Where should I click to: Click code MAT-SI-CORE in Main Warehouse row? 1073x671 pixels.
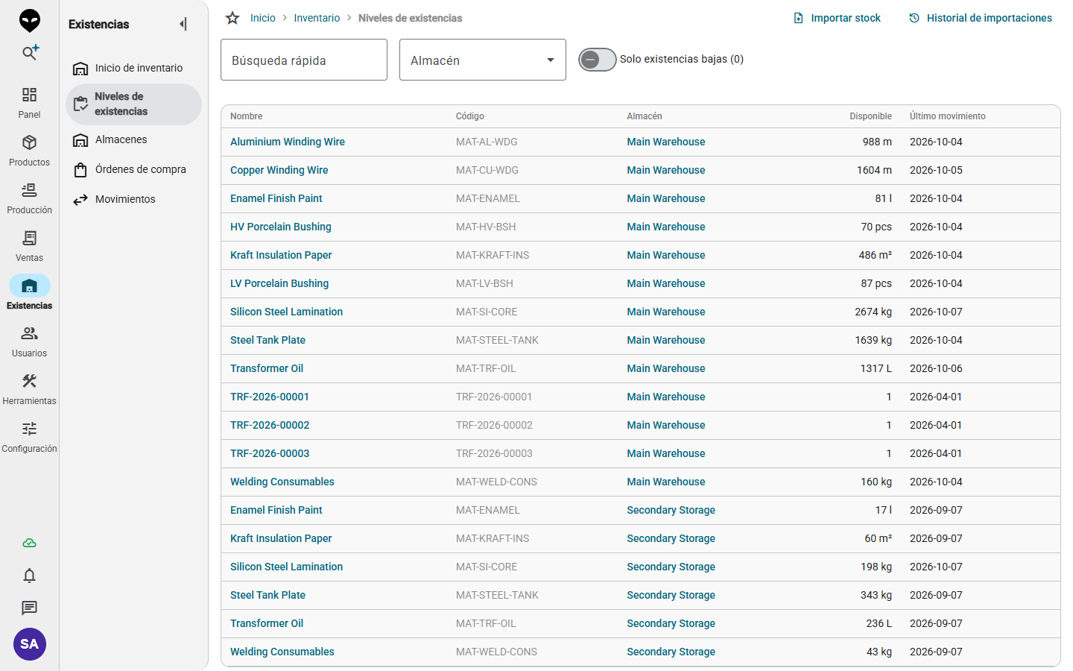(x=487, y=312)
